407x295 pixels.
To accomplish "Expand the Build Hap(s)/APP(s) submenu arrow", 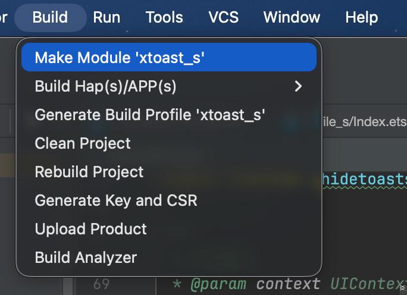I will tap(298, 86).
